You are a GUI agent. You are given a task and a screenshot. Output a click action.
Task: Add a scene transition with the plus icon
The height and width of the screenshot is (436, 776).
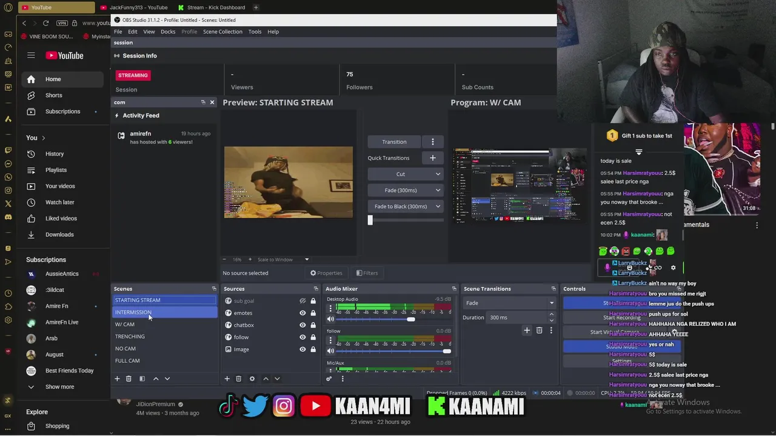(x=527, y=330)
